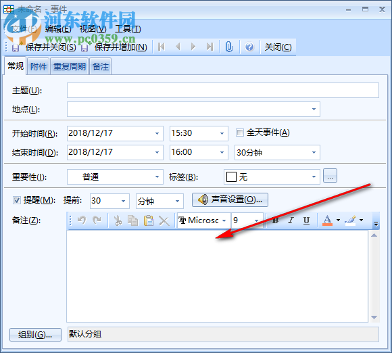Viewport: 392px width, 353px height.
Task: Open start date 2018/12/17 picker
Action: (157, 133)
